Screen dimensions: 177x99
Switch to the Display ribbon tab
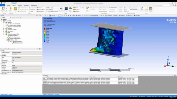tap(20, 5)
